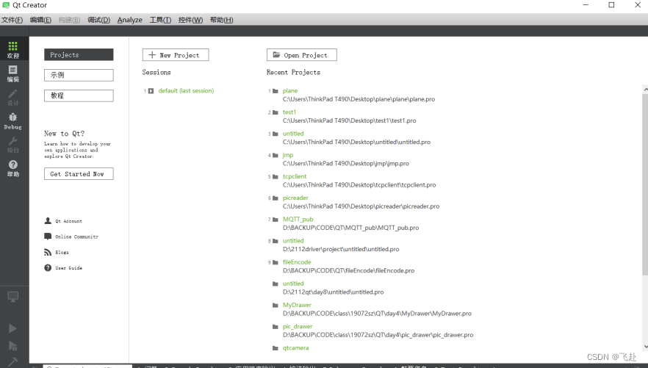Select the Projects tab button
648x368 pixels.
click(x=79, y=55)
